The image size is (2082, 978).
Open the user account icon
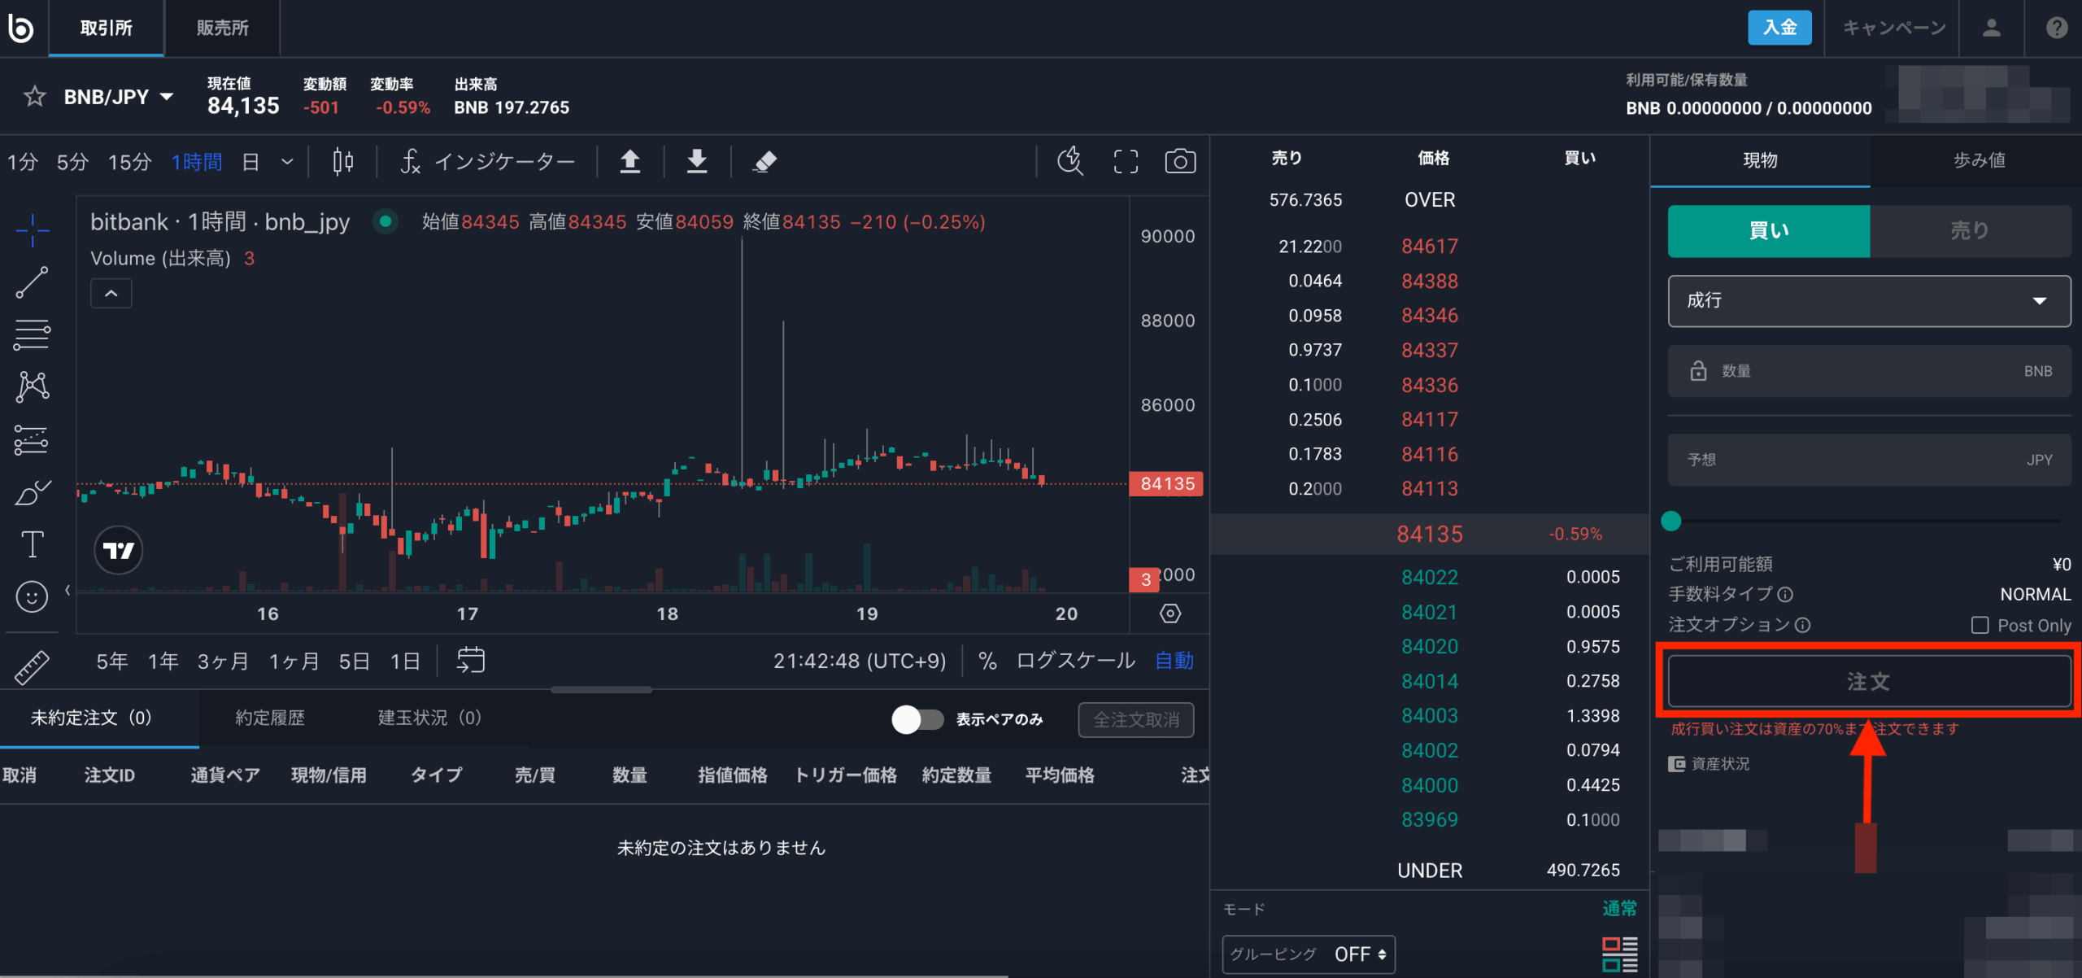point(1991,28)
